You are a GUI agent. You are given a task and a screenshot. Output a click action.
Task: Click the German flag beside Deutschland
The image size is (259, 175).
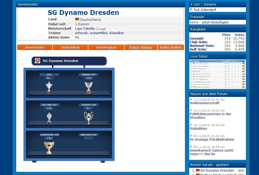pyautogui.click(x=77, y=20)
